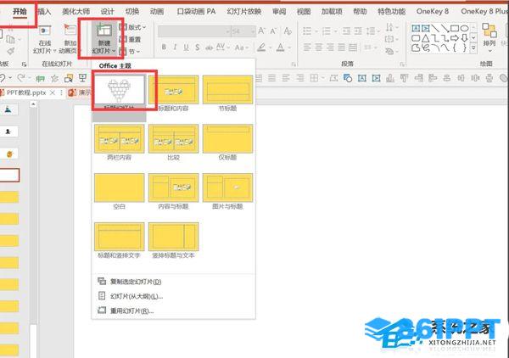Open the paragraph dialog launcher
This screenshot has width=509, height=358.
coord(402,64)
